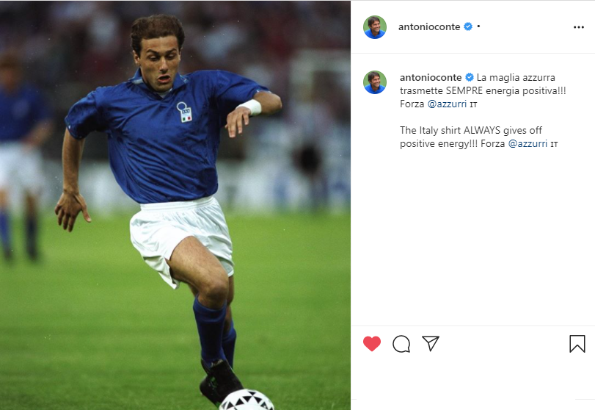
Task: Open comments with the speech bubble icon
Action: coord(401,344)
